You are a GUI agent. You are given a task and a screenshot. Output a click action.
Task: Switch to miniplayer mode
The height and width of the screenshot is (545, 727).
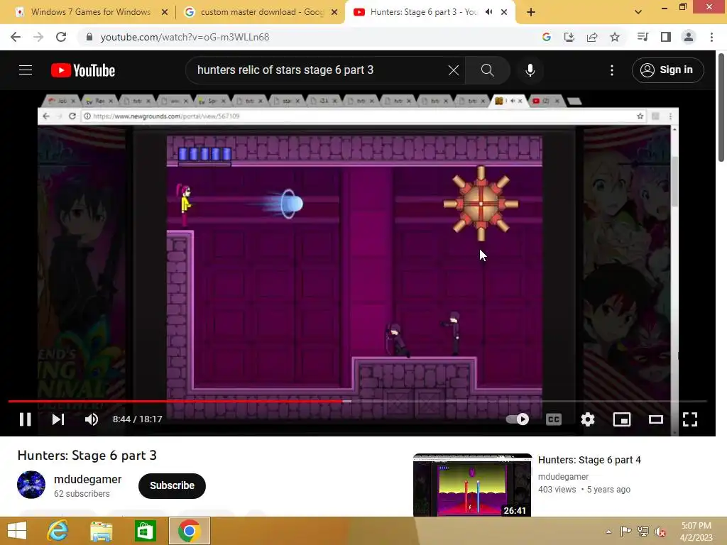pos(622,419)
